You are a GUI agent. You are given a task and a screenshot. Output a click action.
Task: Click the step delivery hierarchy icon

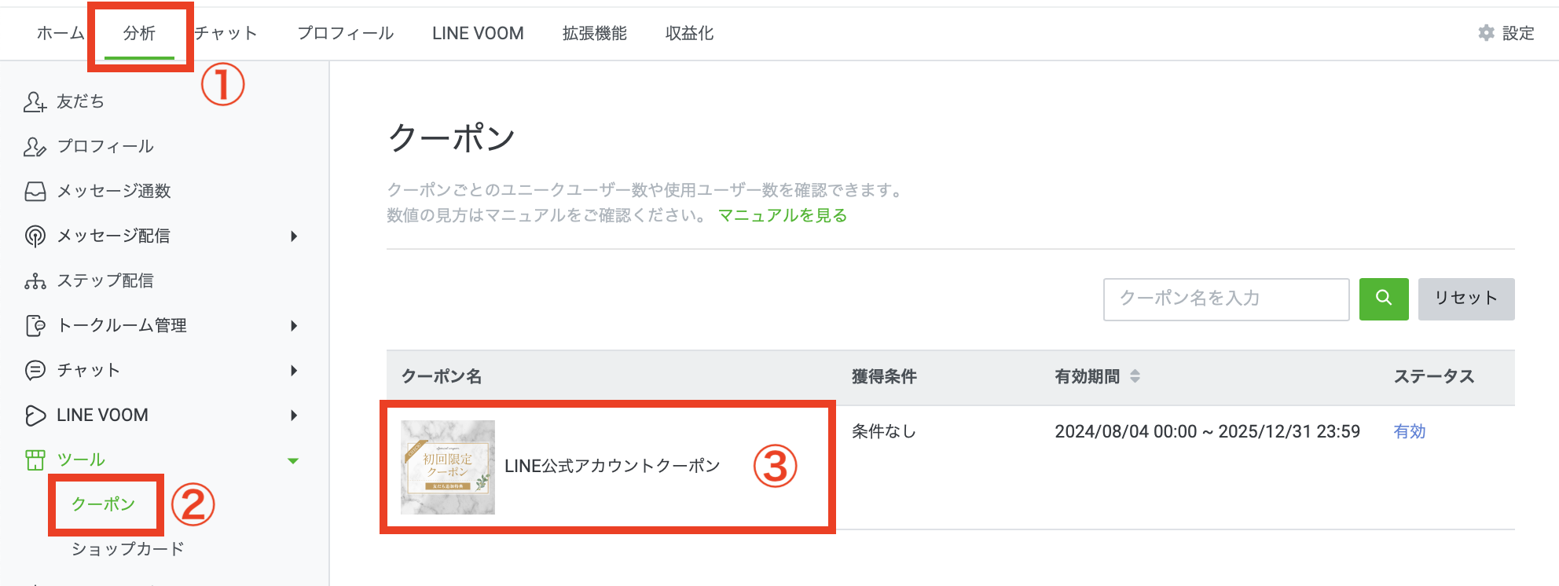[35, 281]
